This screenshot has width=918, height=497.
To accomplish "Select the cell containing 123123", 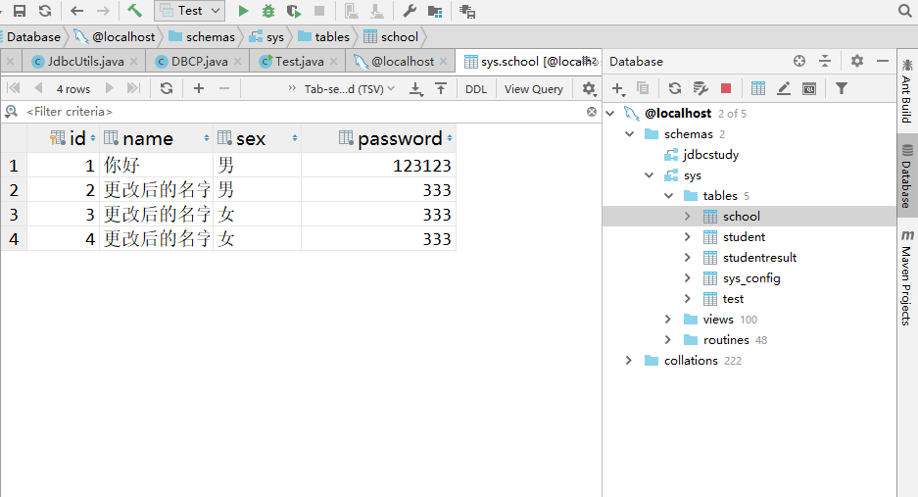I will click(378, 166).
